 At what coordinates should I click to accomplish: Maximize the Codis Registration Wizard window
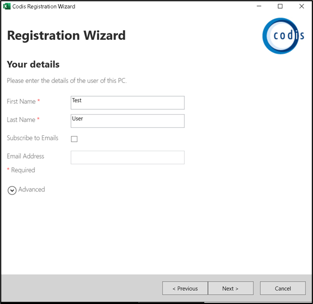(280, 6)
